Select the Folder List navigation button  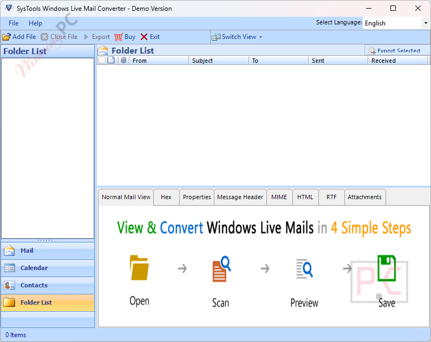coord(48,302)
